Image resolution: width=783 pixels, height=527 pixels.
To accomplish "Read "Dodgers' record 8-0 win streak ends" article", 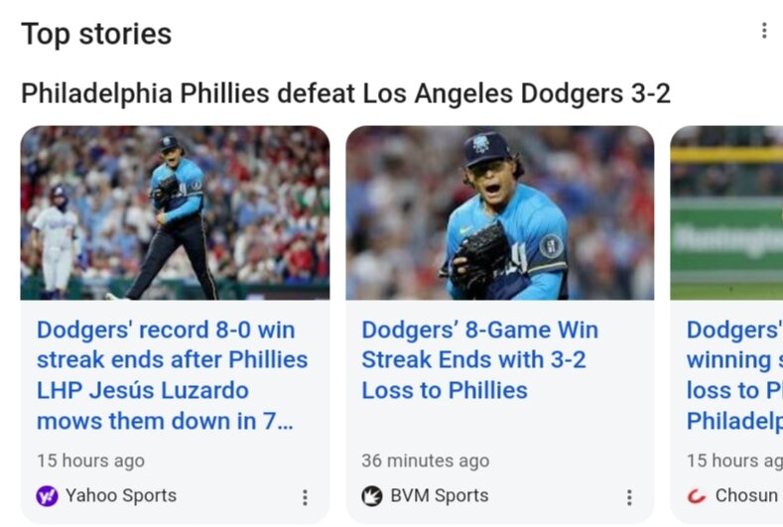I will point(172,375).
